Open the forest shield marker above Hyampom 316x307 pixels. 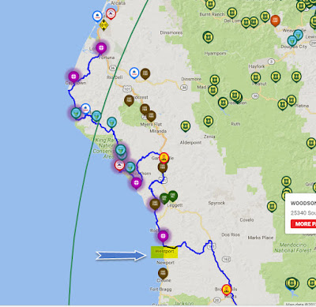pos(208,36)
